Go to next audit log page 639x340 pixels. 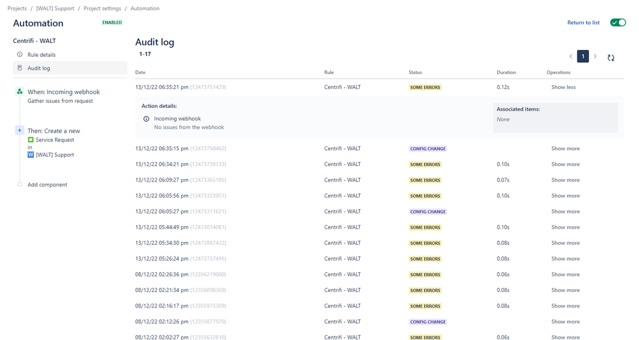click(x=595, y=56)
